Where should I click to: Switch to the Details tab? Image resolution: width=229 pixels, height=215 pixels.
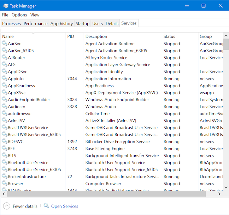point(112,24)
